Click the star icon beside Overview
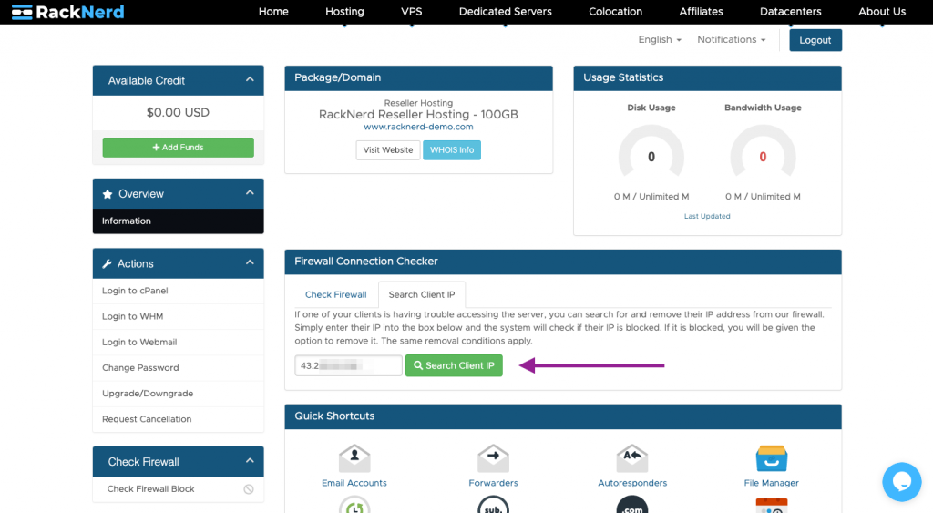933x513 pixels. click(x=108, y=194)
